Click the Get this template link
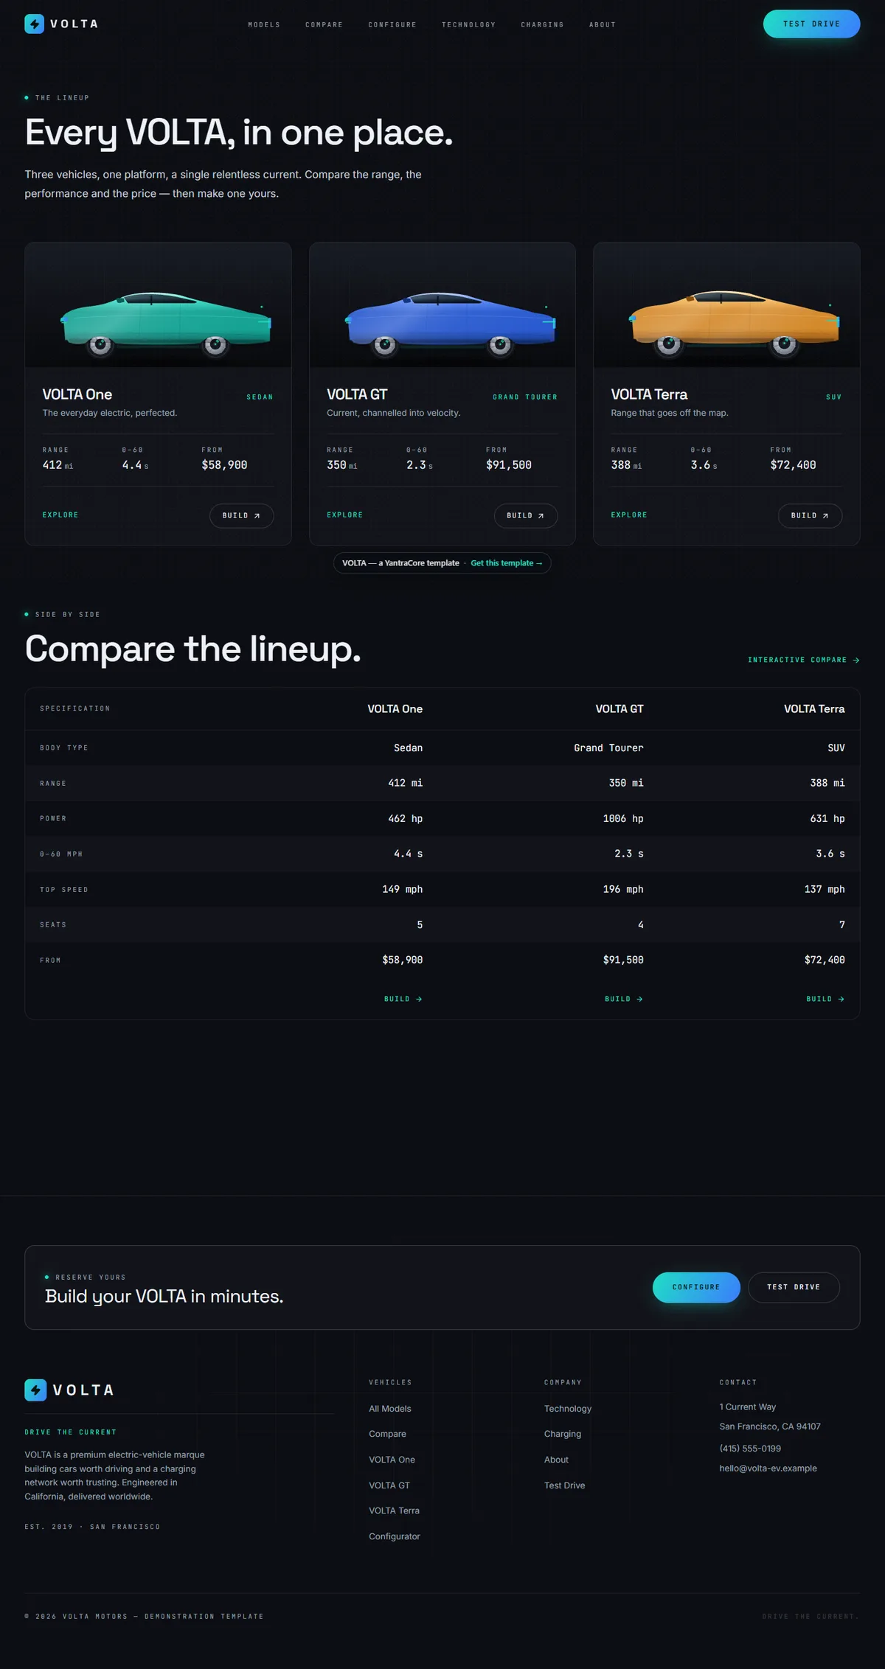 point(507,563)
